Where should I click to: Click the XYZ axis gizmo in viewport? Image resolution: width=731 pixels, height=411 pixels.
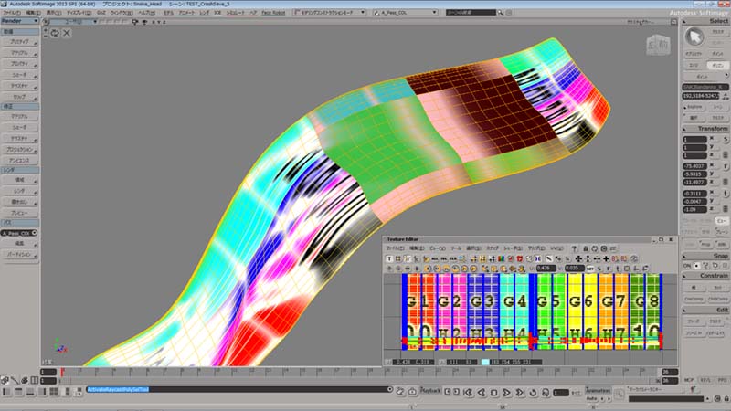pyautogui.click(x=58, y=348)
